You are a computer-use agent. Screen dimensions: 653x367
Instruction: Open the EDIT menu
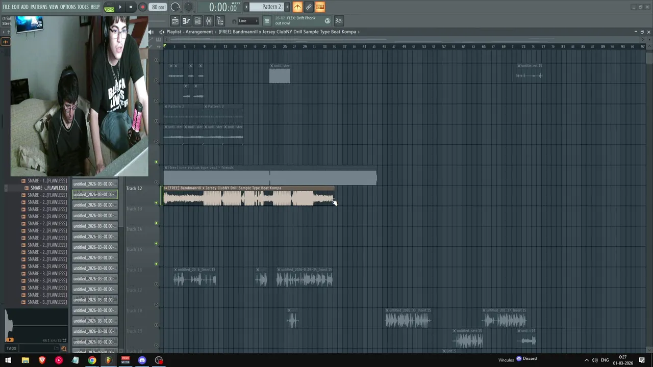(x=15, y=7)
